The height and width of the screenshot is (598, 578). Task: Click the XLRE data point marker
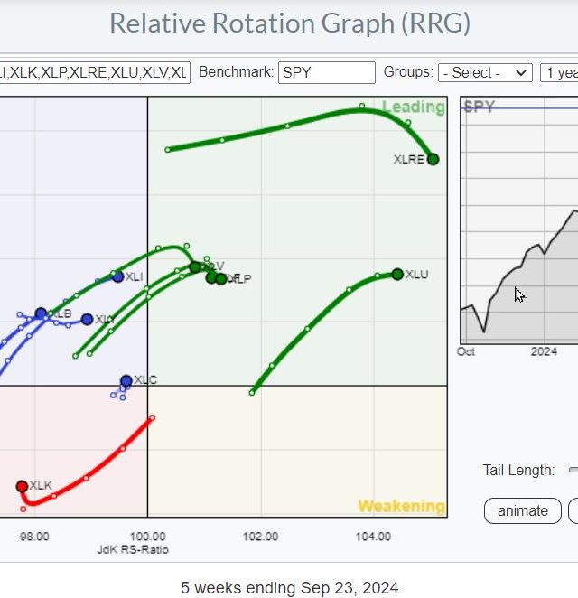pyautogui.click(x=433, y=159)
